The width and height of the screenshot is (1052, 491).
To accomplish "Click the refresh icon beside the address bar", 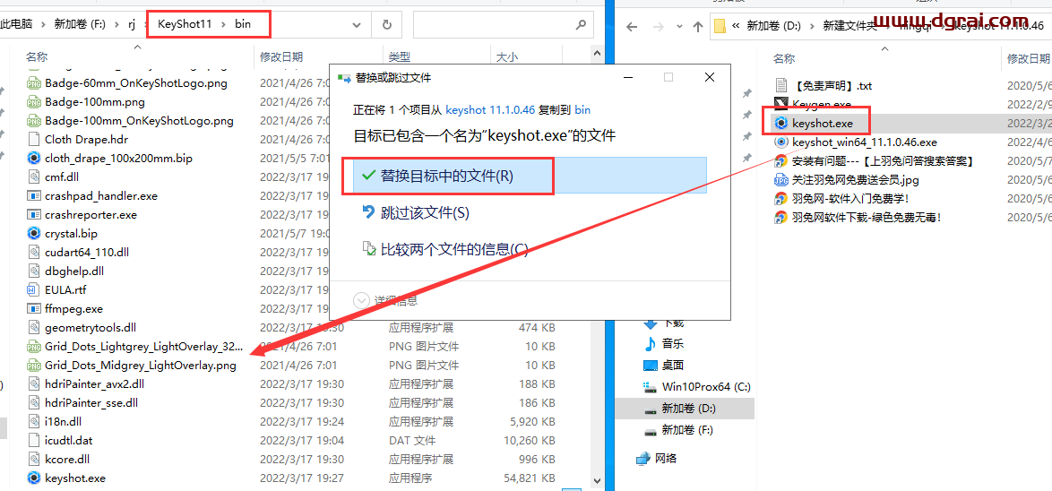I will [386, 24].
